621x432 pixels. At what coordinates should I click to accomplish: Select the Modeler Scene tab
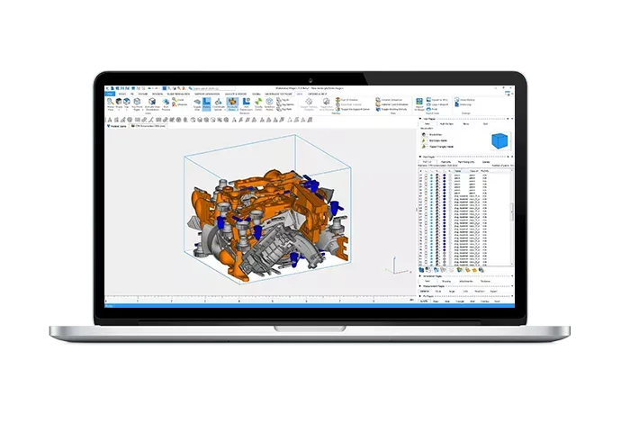click(x=117, y=126)
